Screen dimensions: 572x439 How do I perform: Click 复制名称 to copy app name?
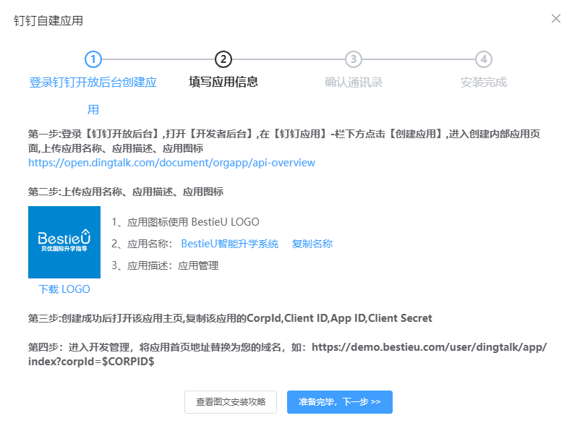tap(312, 244)
